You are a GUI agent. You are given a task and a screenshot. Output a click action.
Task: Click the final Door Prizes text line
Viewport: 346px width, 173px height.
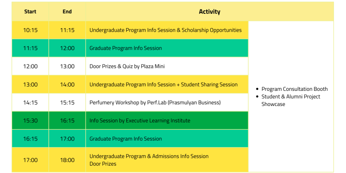pos(103,164)
